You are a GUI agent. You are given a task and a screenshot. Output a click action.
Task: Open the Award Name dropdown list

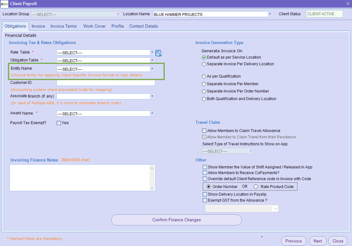pyautogui.click(x=152, y=113)
